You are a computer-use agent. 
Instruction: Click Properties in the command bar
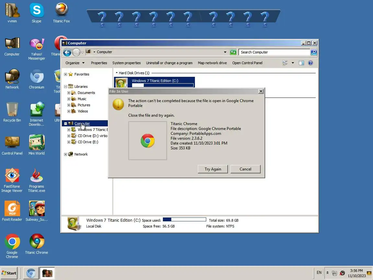pos(99,63)
